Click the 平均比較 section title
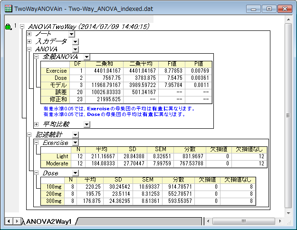297x230 pixels. point(56,125)
